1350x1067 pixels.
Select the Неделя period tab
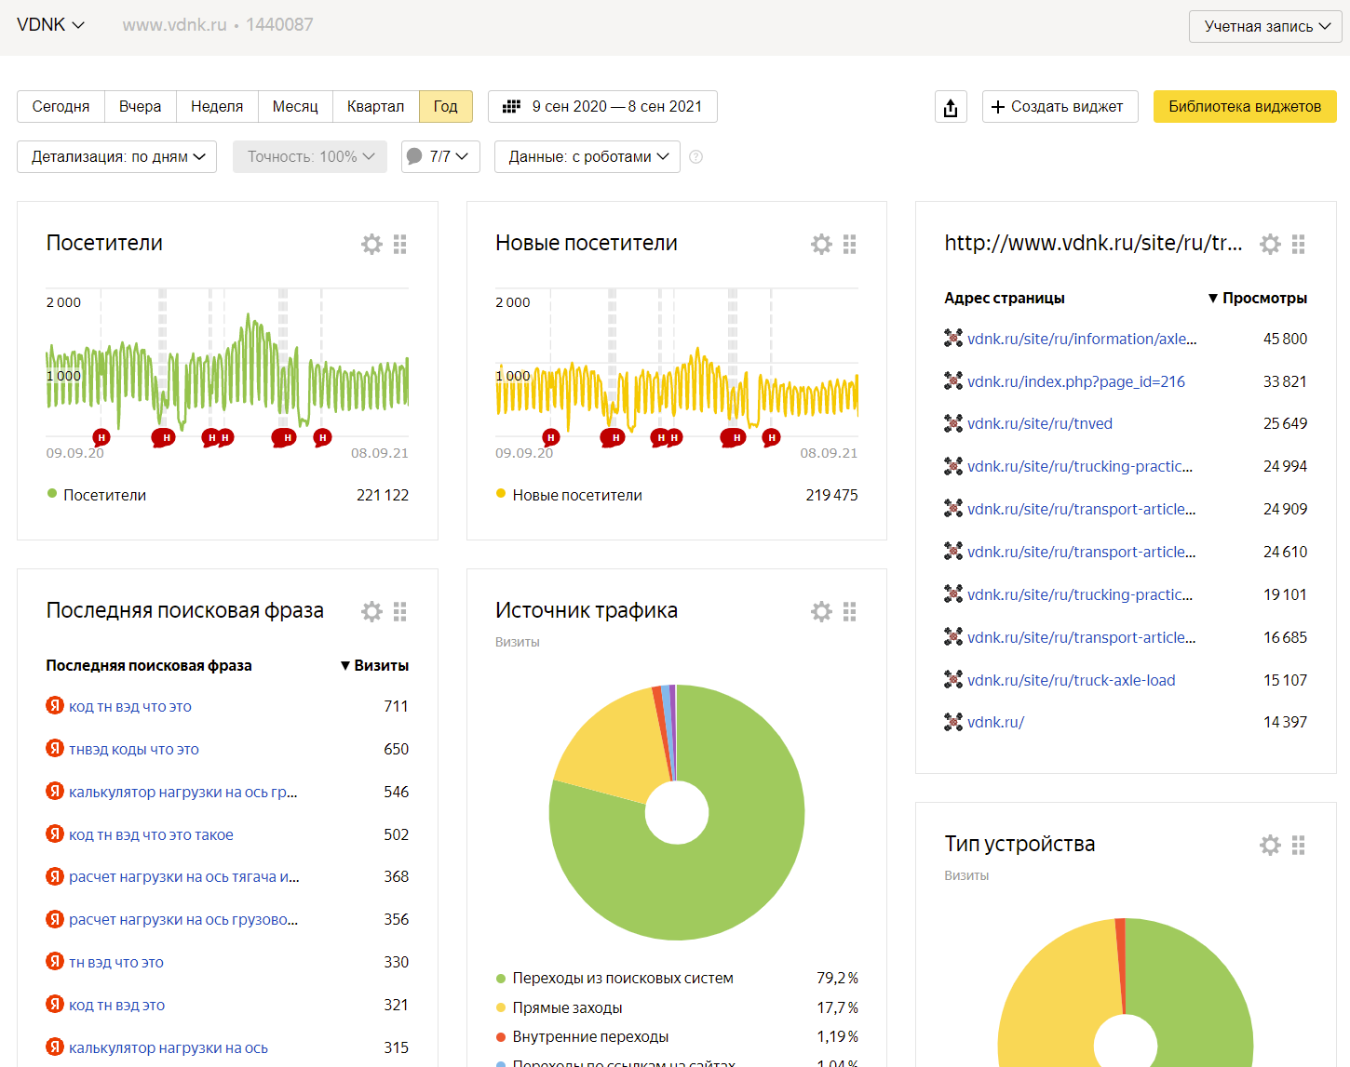[217, 107]
